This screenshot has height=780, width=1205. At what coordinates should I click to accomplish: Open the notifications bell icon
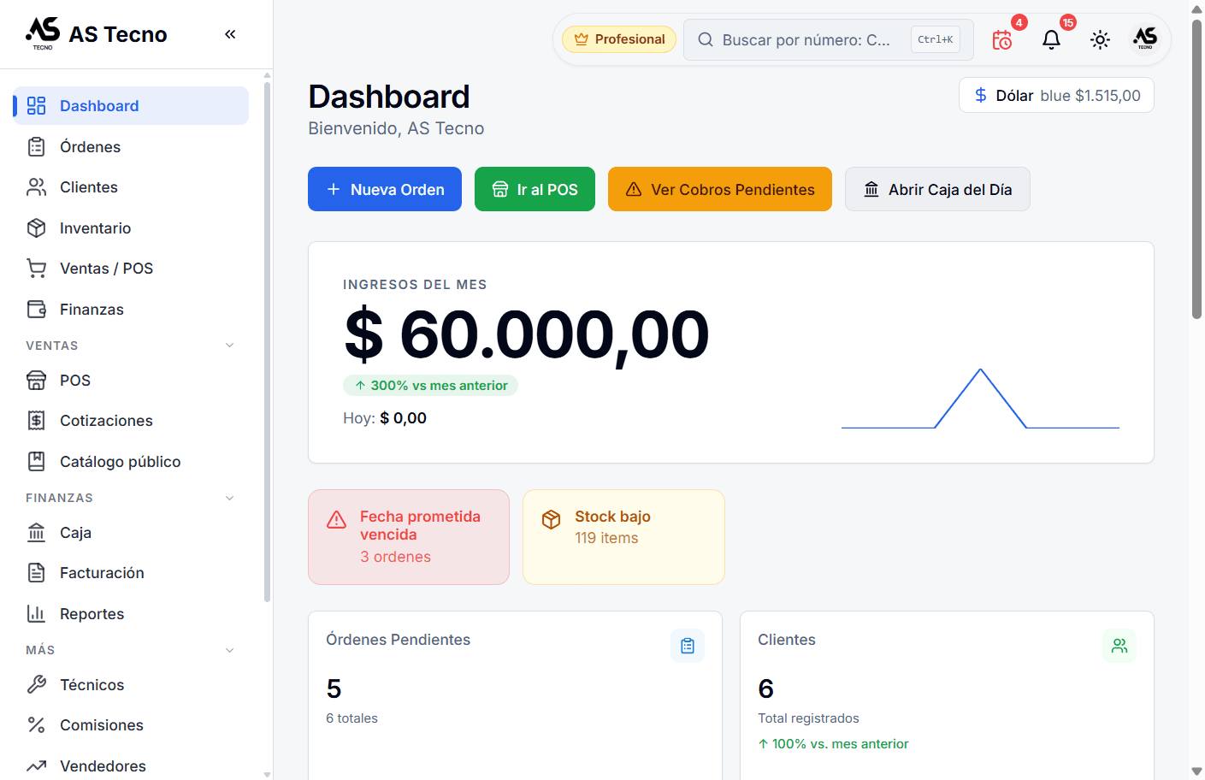(x=1051, y=39)
